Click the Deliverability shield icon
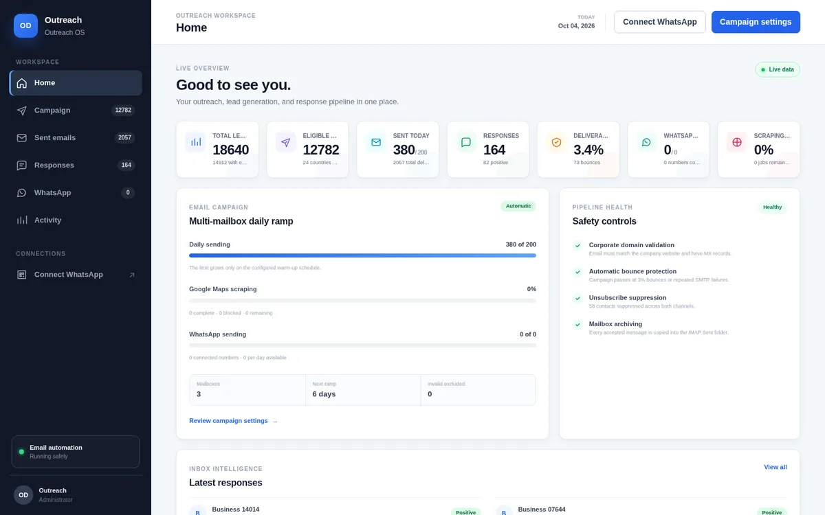This screenshot has width=825, height=515. (556, 142)
